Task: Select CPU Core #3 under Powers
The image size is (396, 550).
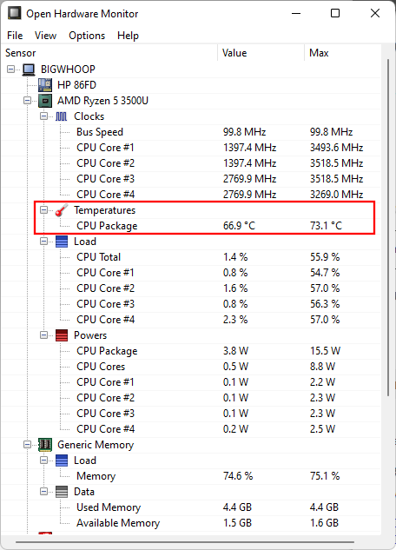Action: (x=191, y=414)
